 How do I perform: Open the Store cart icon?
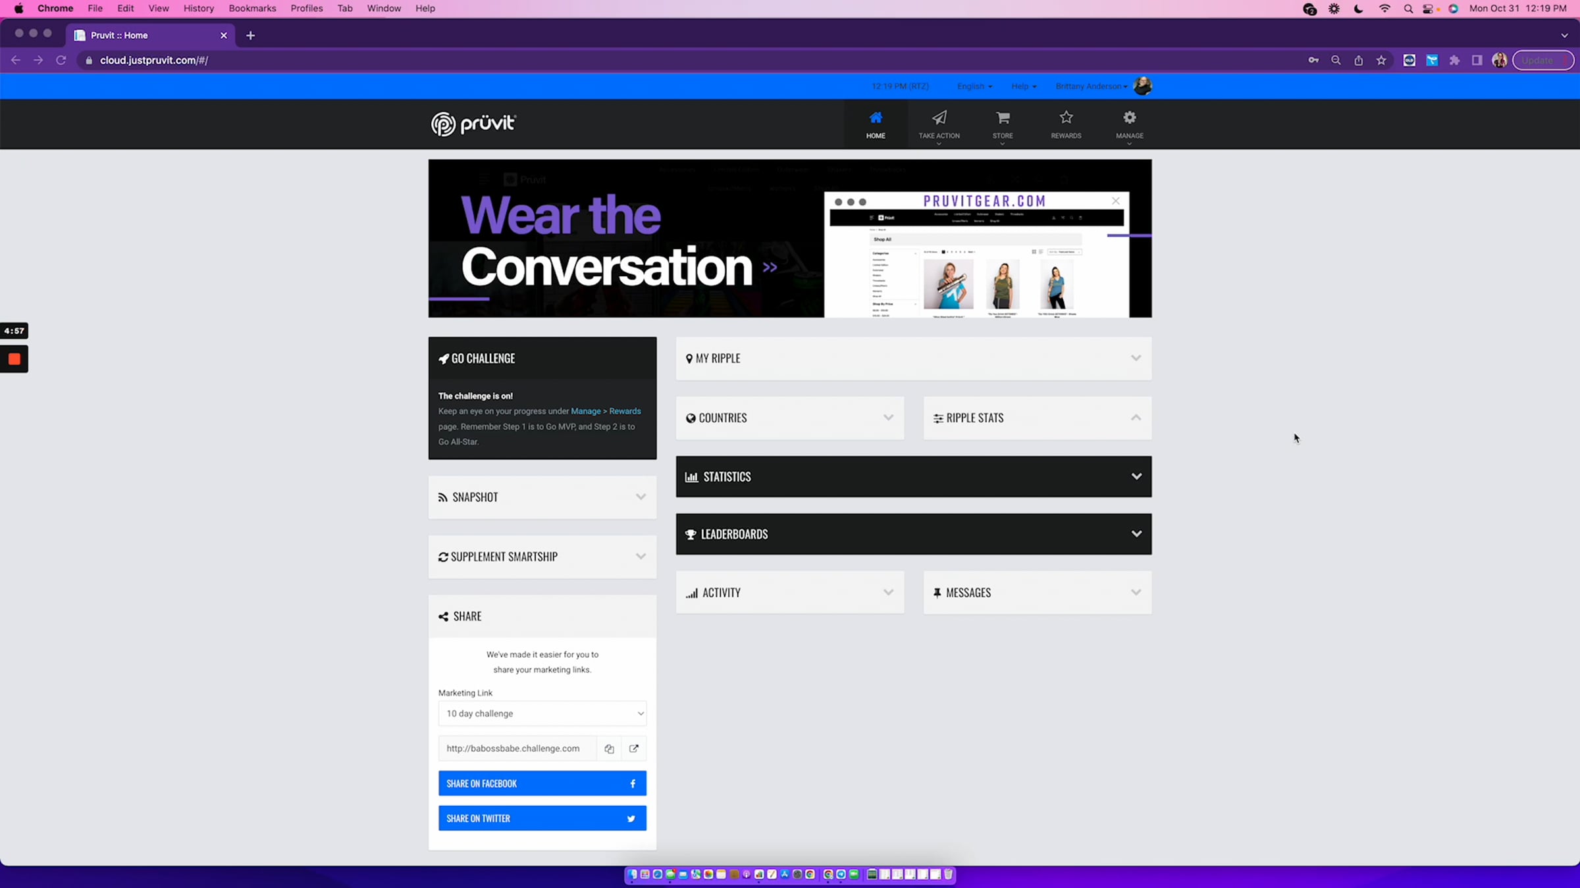click(x=1002, y=118)
